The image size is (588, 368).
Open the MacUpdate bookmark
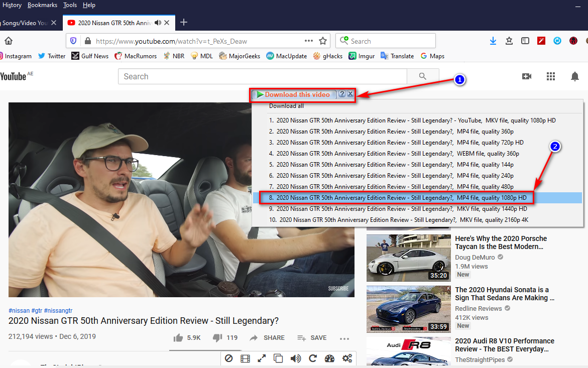point(287,56)
